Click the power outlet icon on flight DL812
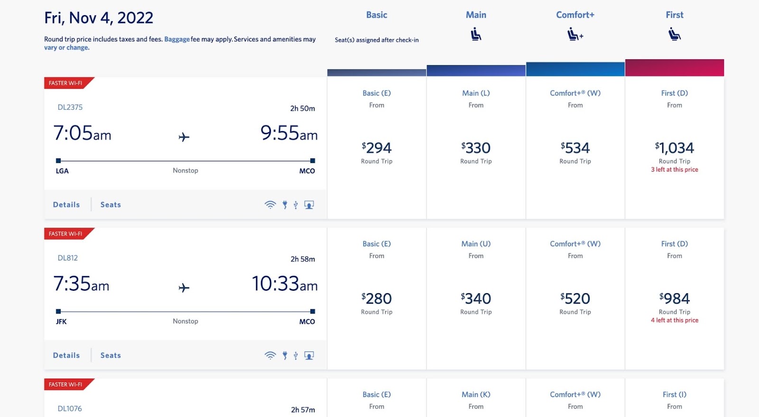 point(285,355)
